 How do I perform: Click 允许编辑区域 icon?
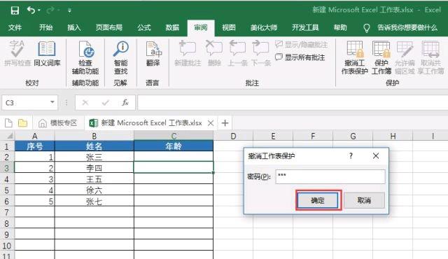[405, 57]
